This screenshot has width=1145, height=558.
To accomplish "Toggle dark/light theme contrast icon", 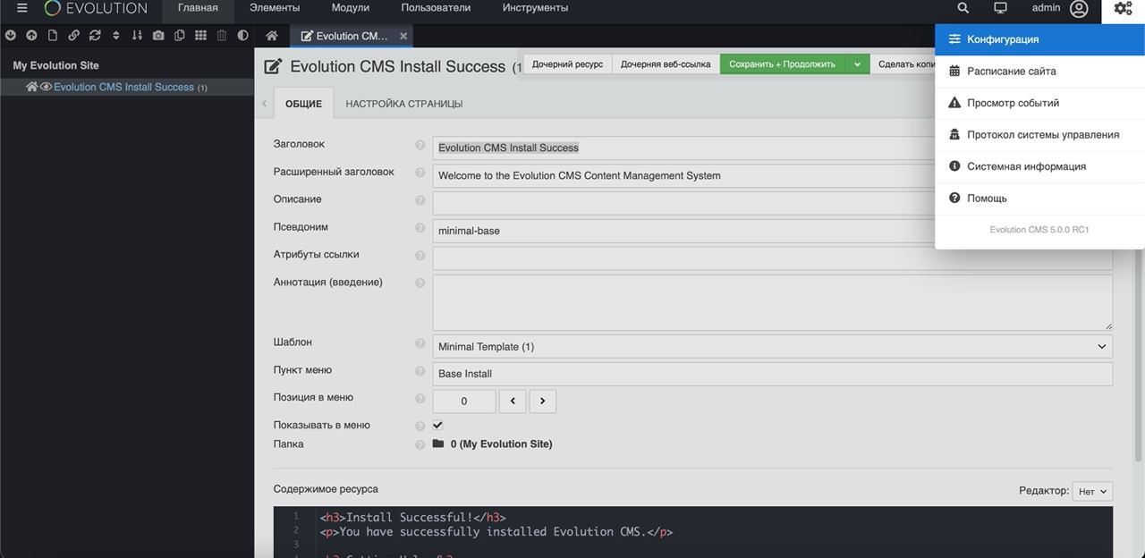I will pos(242,36).
